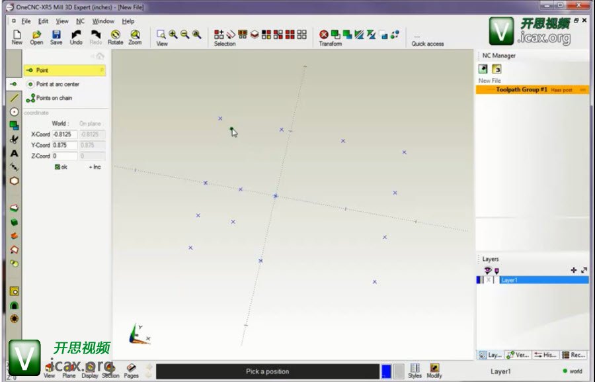Viewport: 595px width, 382px height.
Task: Click the Z-Coord World input field
Action: click(x=65, y=156)
